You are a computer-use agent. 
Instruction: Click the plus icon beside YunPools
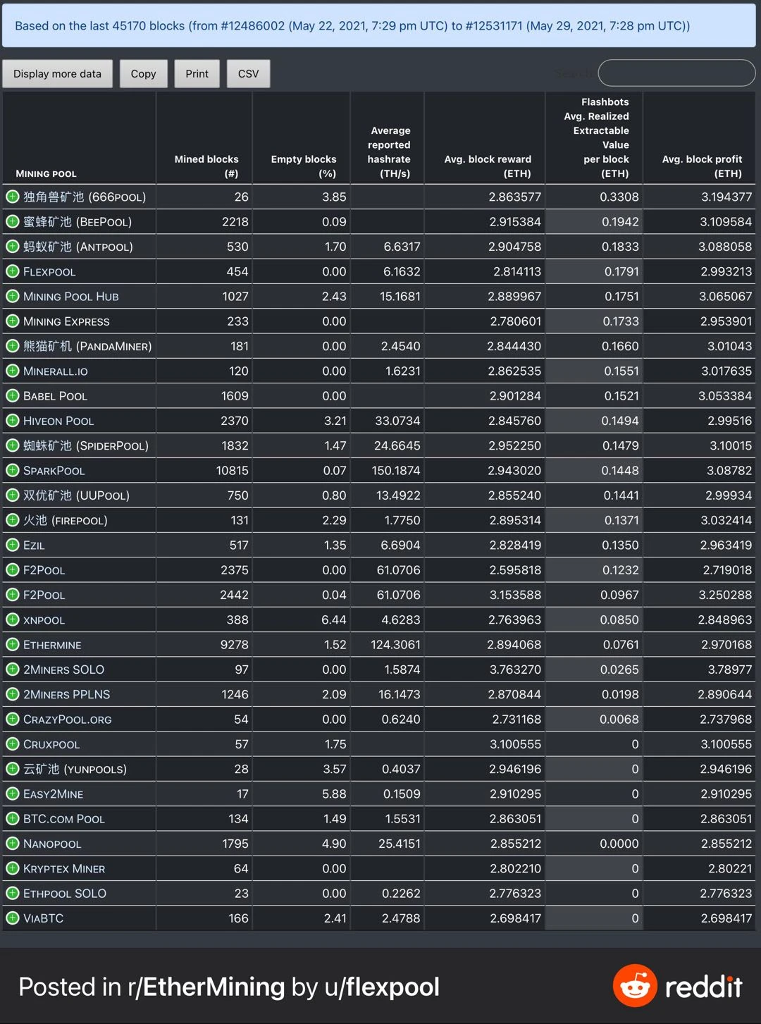(x=13, y=769)
